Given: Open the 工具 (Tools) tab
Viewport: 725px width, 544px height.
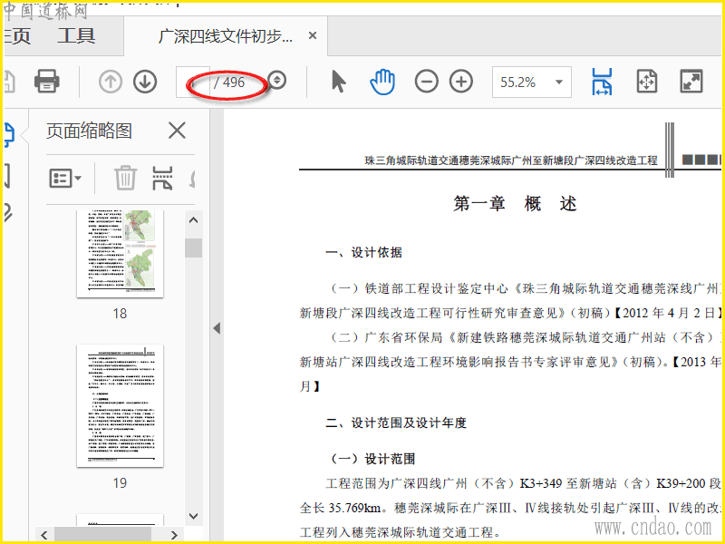Looking at the screenshot, I should point(76,36).
